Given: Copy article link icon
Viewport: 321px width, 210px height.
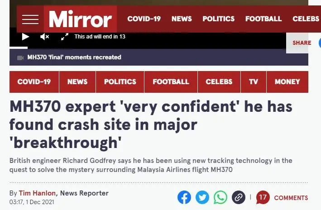Looking at the screenshot, I should click(238, 197).
